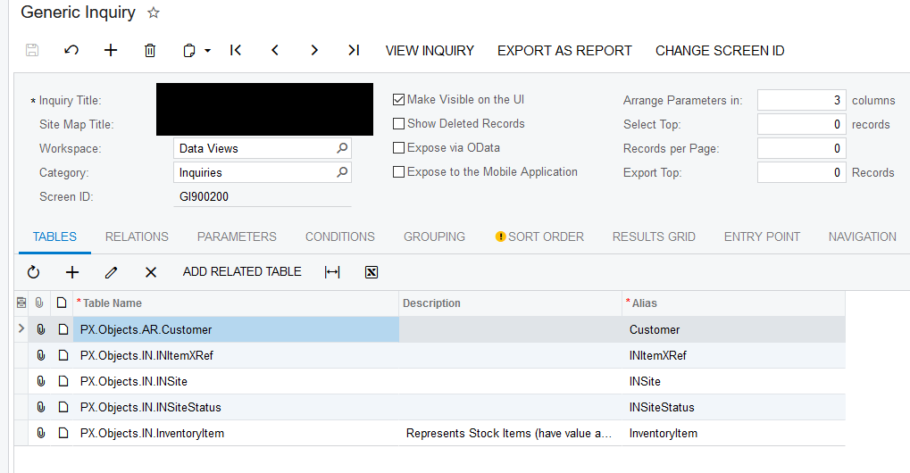Image resolution: width=910 pixels, height=473 pixels.
Task: Switch to the PARAMETERS tab
Action: [x=237, y=236]
